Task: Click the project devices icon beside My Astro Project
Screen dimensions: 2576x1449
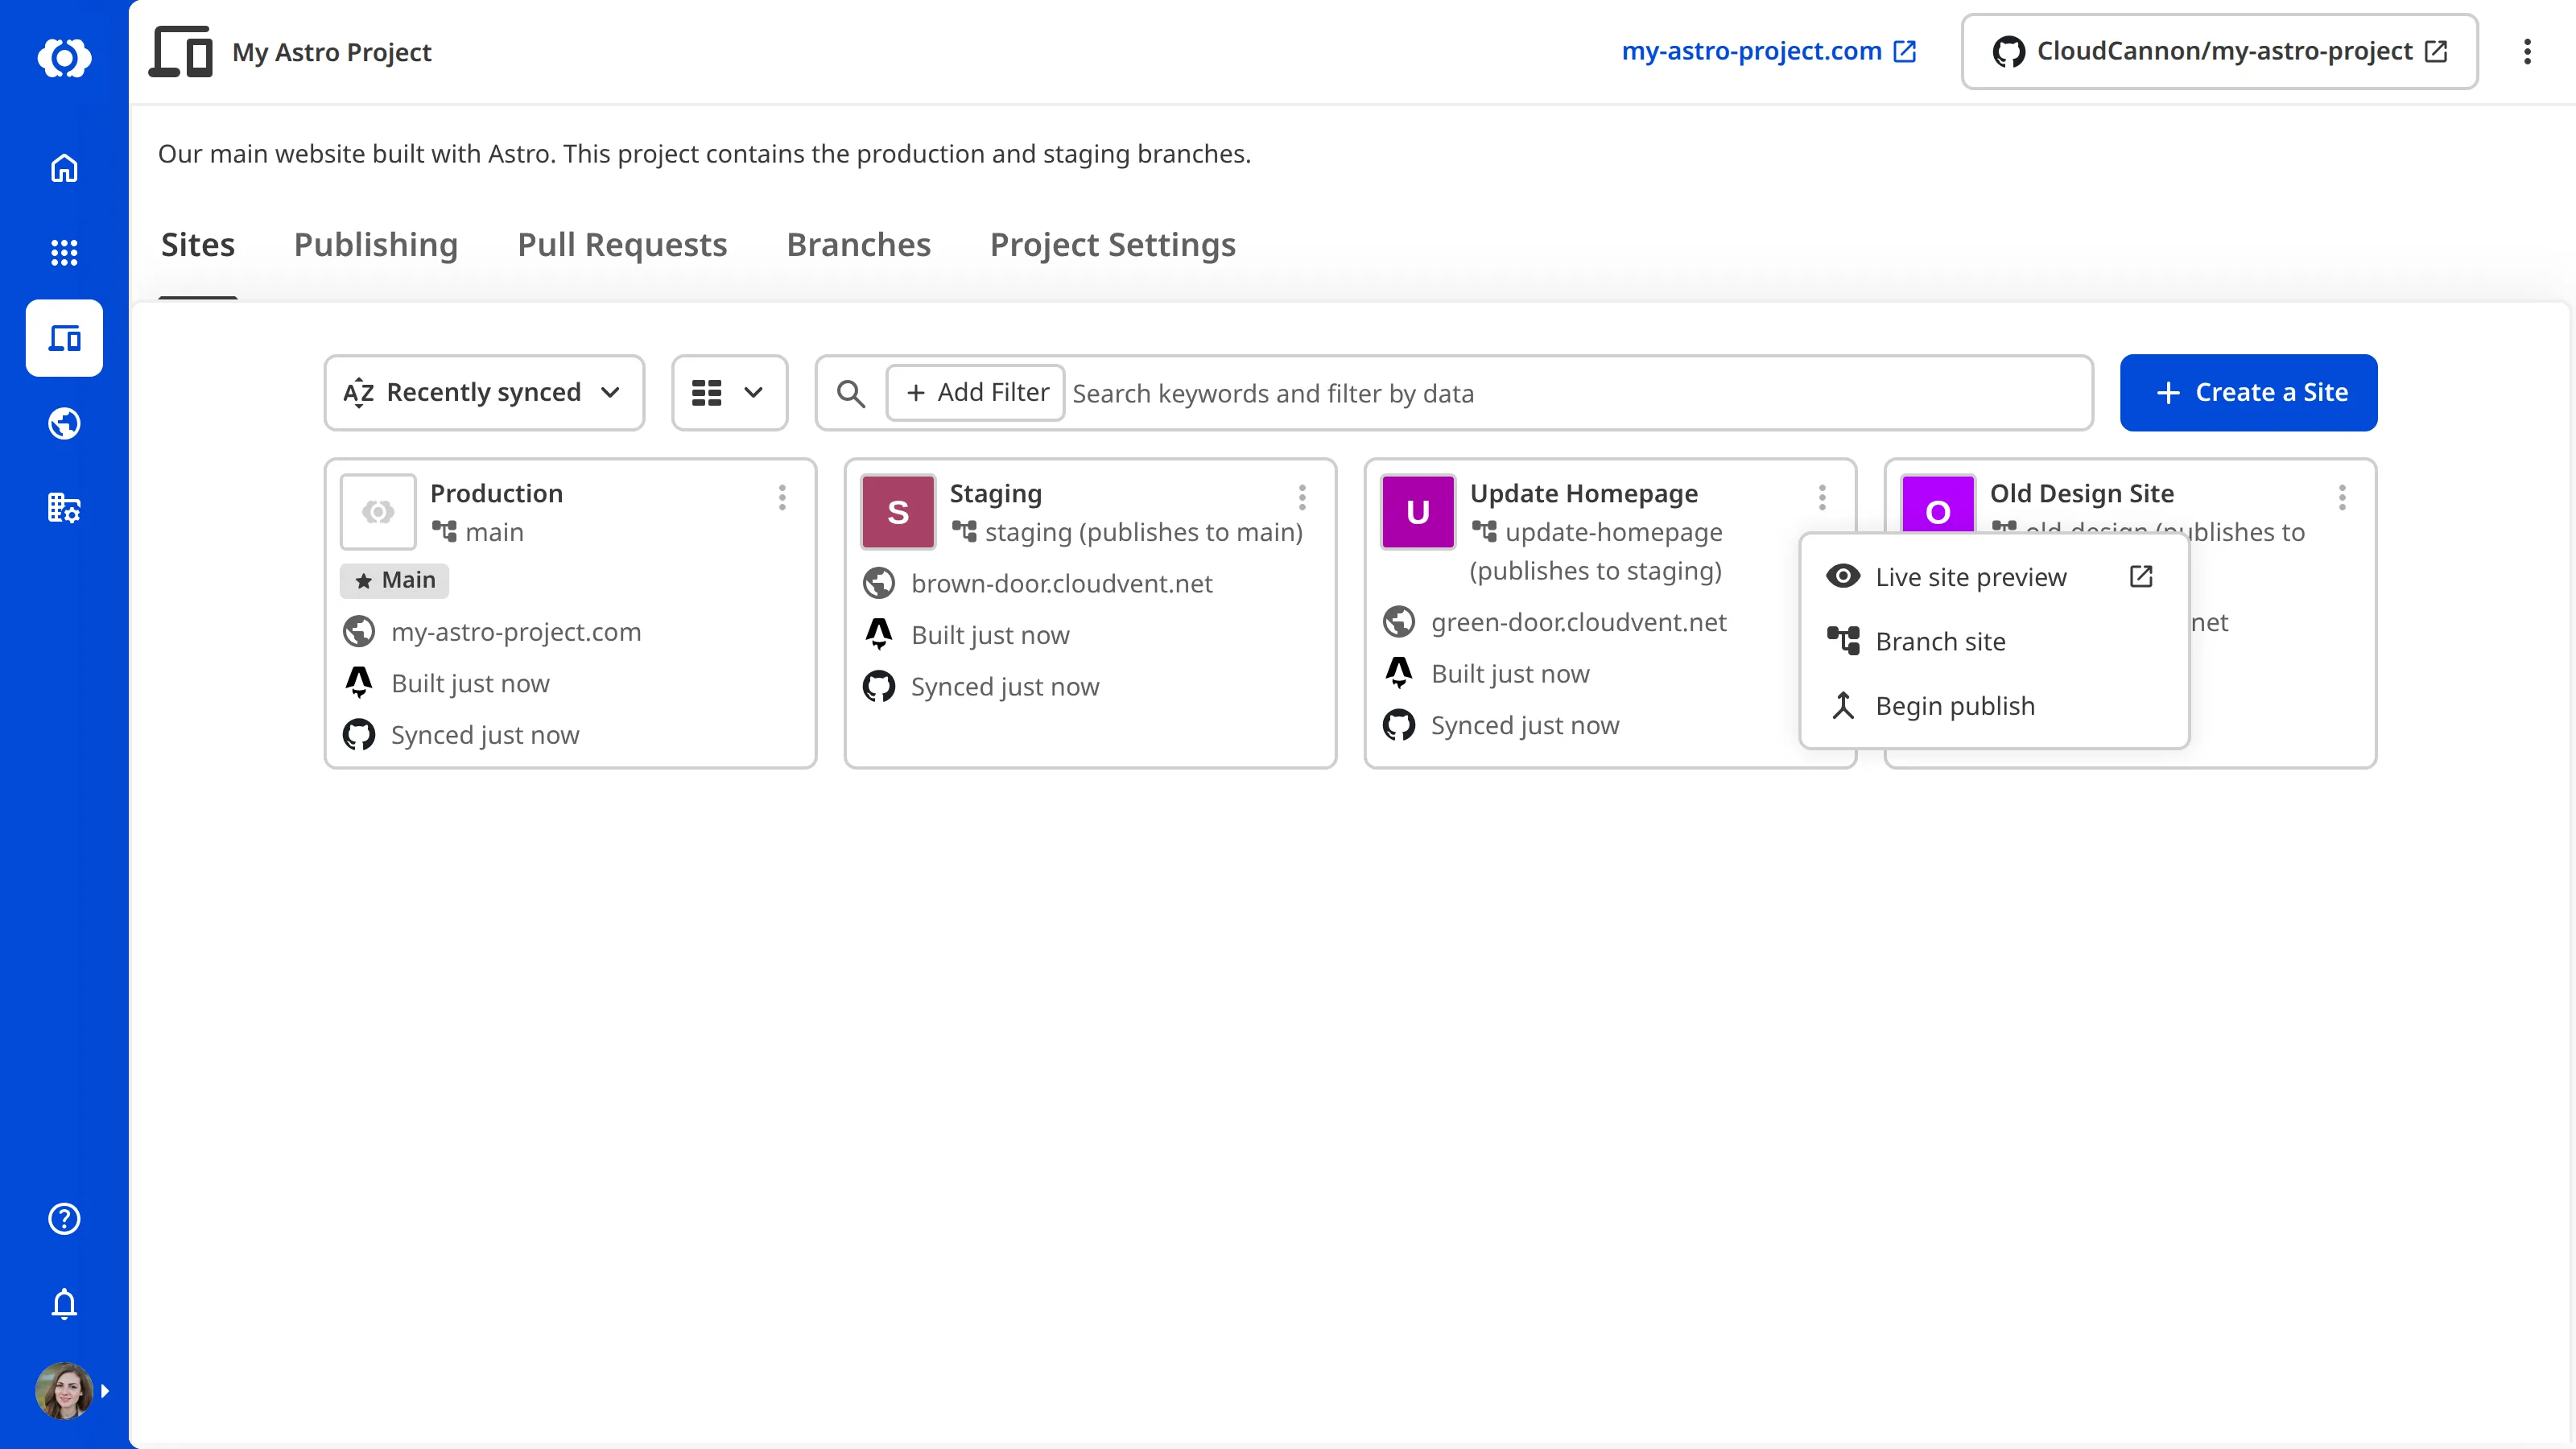Action: [181, 52]
